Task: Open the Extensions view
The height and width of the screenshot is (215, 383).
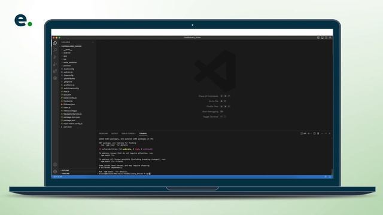Action: 55,71
